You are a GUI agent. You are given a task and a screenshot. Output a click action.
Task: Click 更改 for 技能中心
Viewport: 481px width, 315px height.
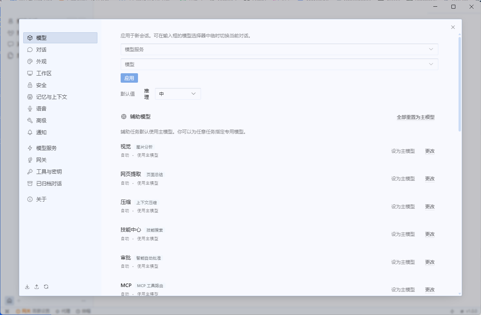point(430,234)
